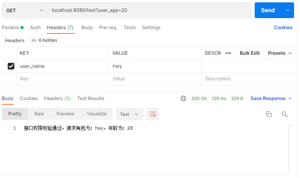Click the globe network icon
Screen dimensions: 300x178
coord(183,98)
